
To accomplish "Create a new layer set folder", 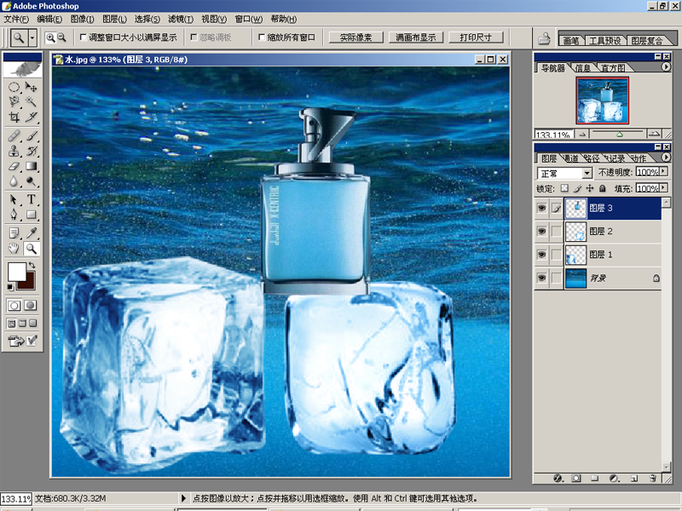I will 594,479.
